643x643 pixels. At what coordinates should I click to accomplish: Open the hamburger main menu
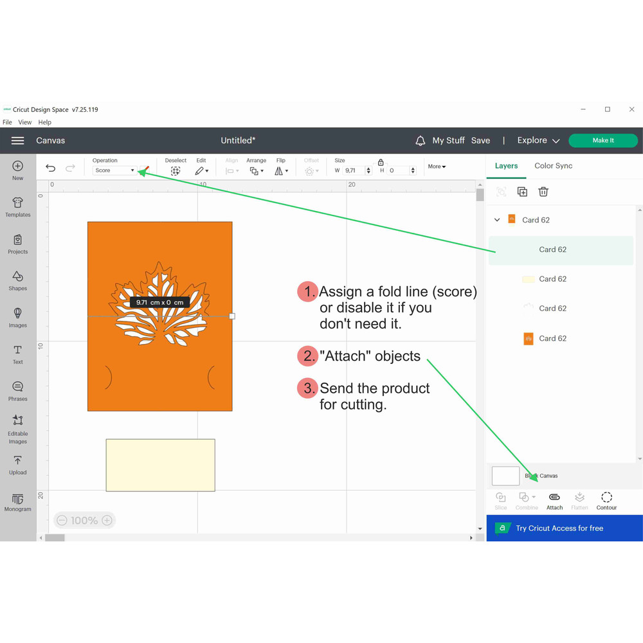(x=18, y=141)
